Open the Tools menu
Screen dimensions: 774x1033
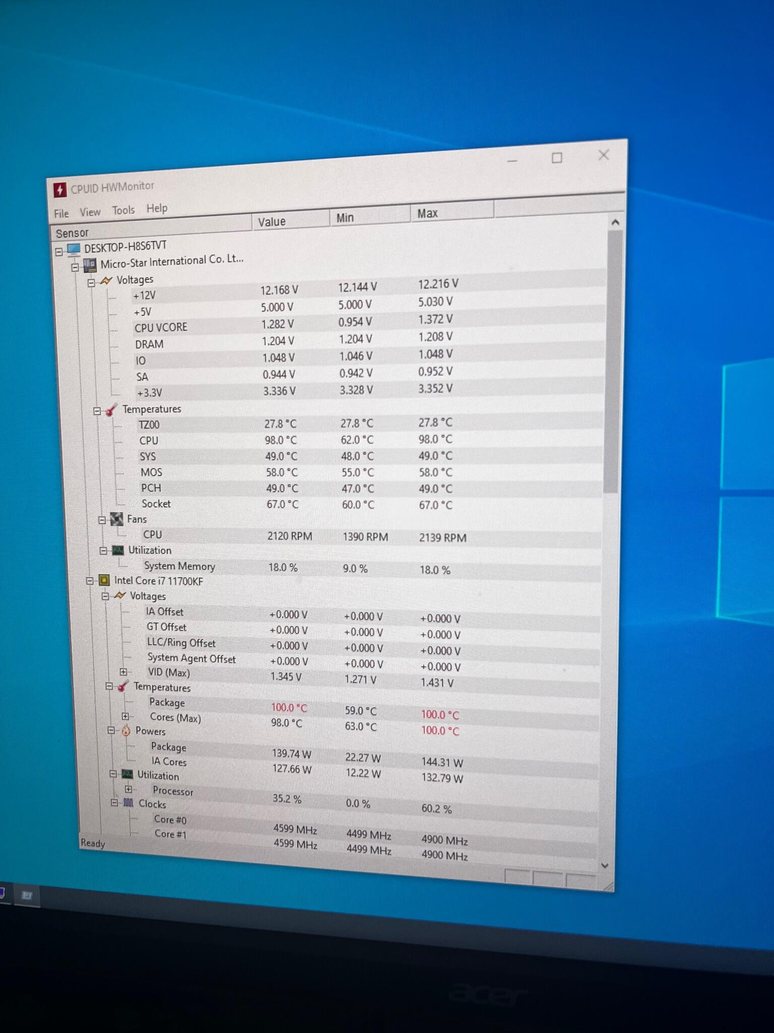(123, 210)
